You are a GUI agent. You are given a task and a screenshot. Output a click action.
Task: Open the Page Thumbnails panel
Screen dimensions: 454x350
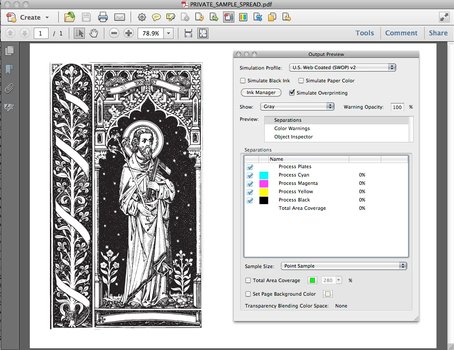(9, 50)
